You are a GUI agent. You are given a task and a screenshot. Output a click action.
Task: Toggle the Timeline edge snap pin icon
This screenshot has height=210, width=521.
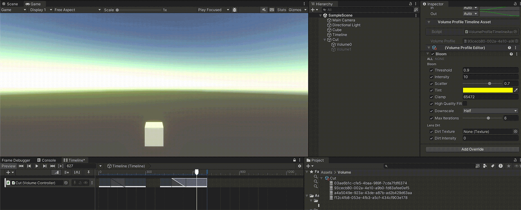tap(88, 172)
